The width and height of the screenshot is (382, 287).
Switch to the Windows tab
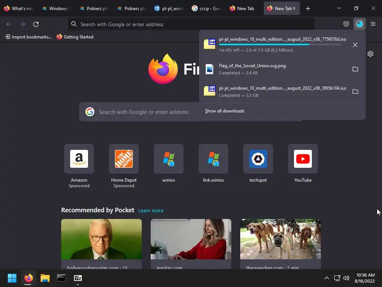pyautogui.click(x=57, y=9)
